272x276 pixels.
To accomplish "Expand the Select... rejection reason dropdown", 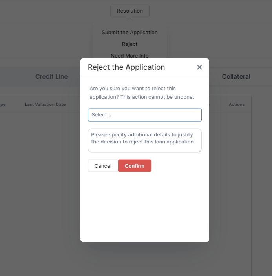I will [144, 115].
